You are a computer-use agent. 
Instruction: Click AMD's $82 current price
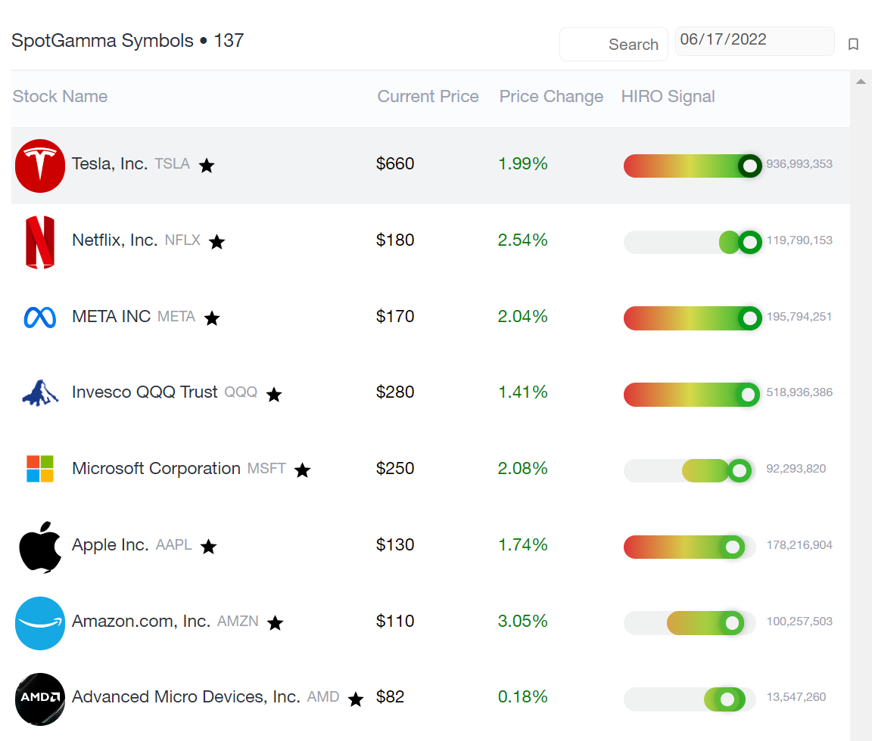(390, 697)
